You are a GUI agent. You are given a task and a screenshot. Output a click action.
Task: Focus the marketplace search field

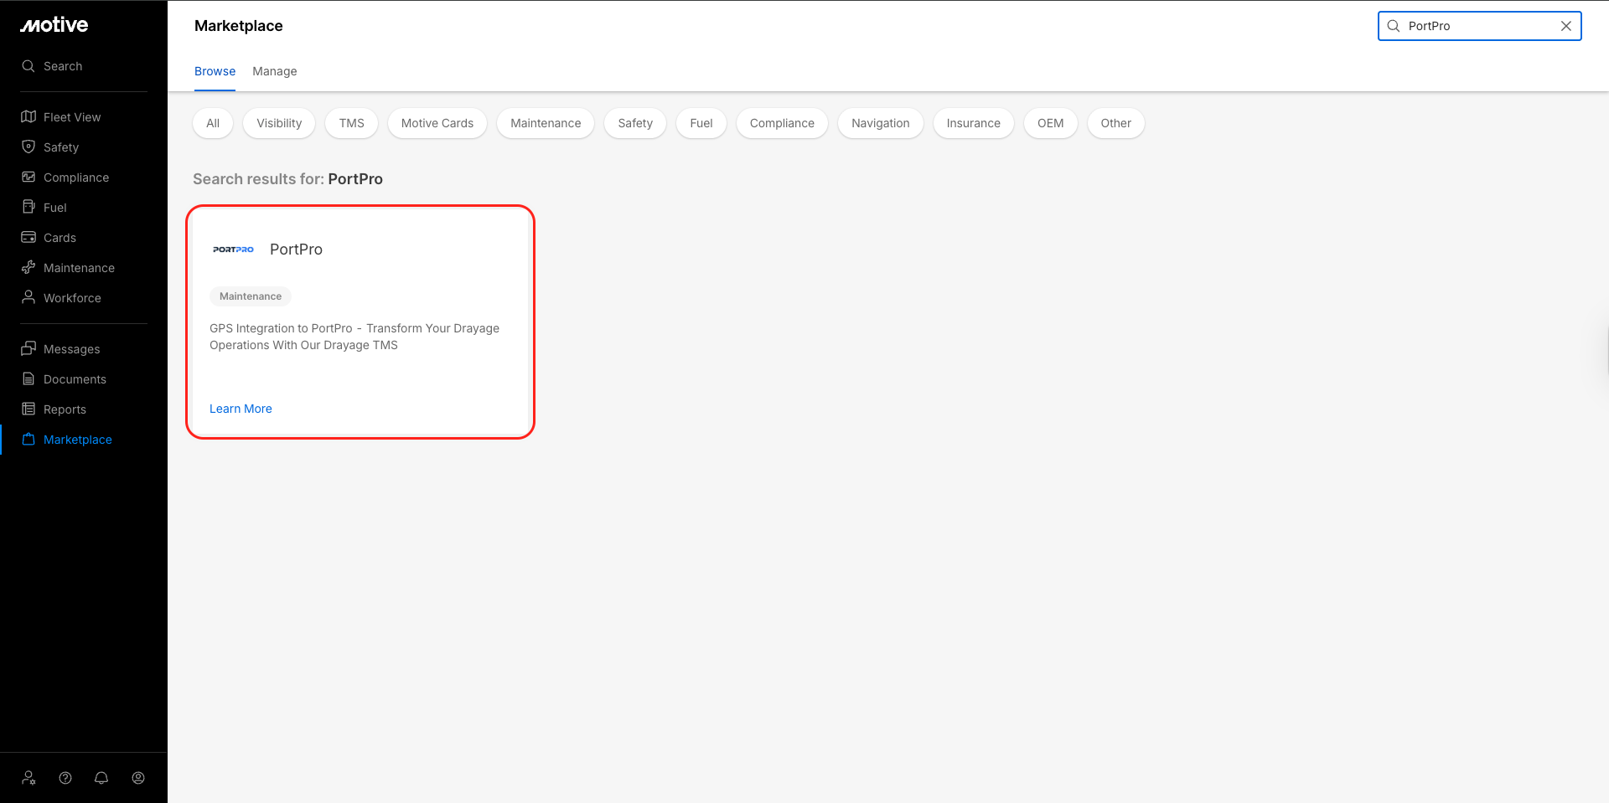tap(1480, 26)
